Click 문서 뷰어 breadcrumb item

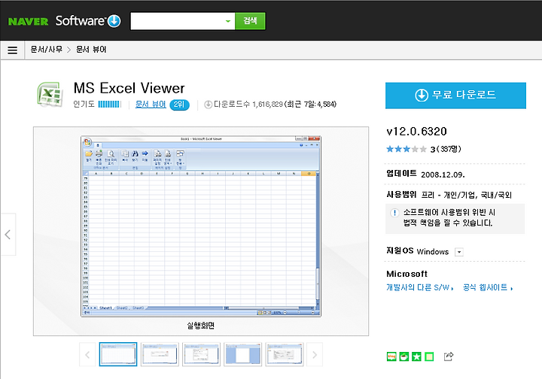point(91,50)
